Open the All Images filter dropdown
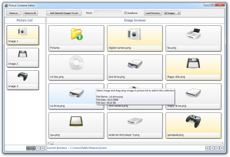 172,13
